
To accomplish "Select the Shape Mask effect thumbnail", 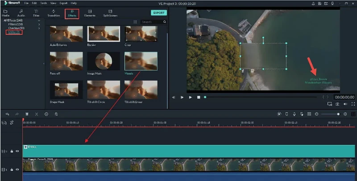I will click(x=66, y=90).
